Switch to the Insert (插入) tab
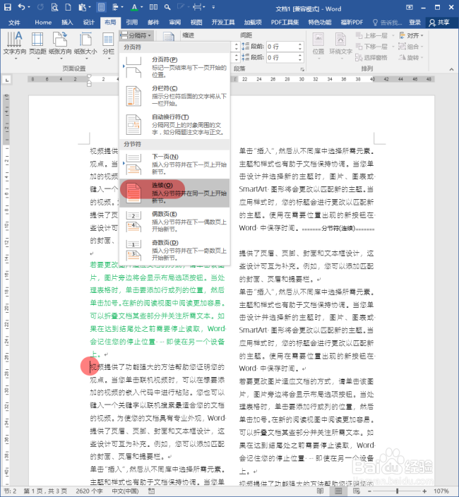The height and width of the screenshot is (497, 459). point(67,23)
